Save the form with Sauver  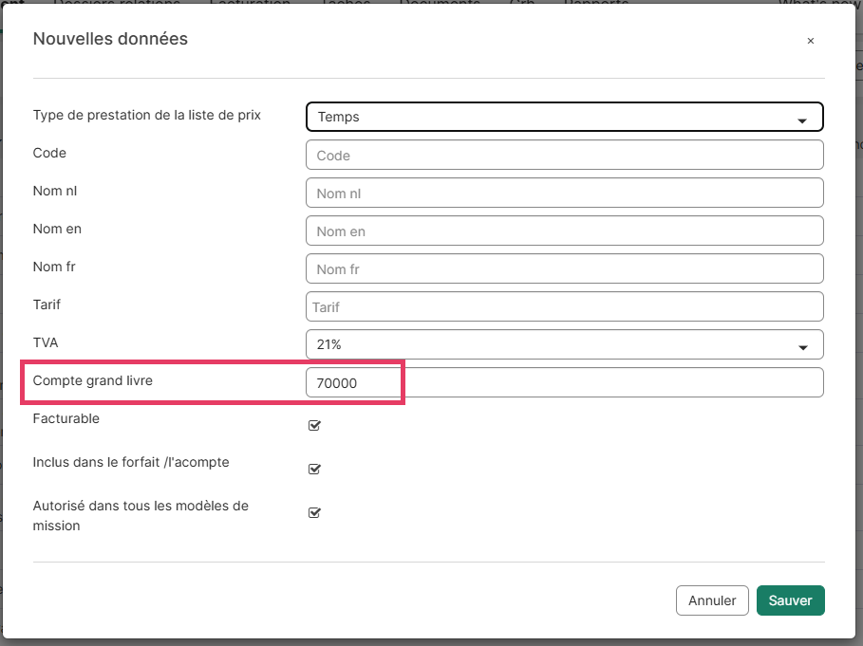click(x=790, y=600)
